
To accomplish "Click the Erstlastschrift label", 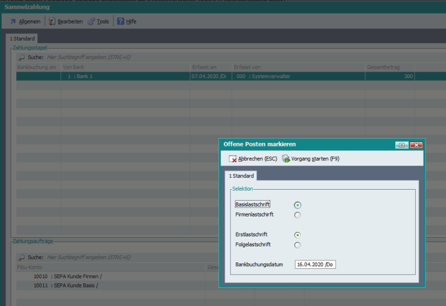I will [x=251, y=234].
